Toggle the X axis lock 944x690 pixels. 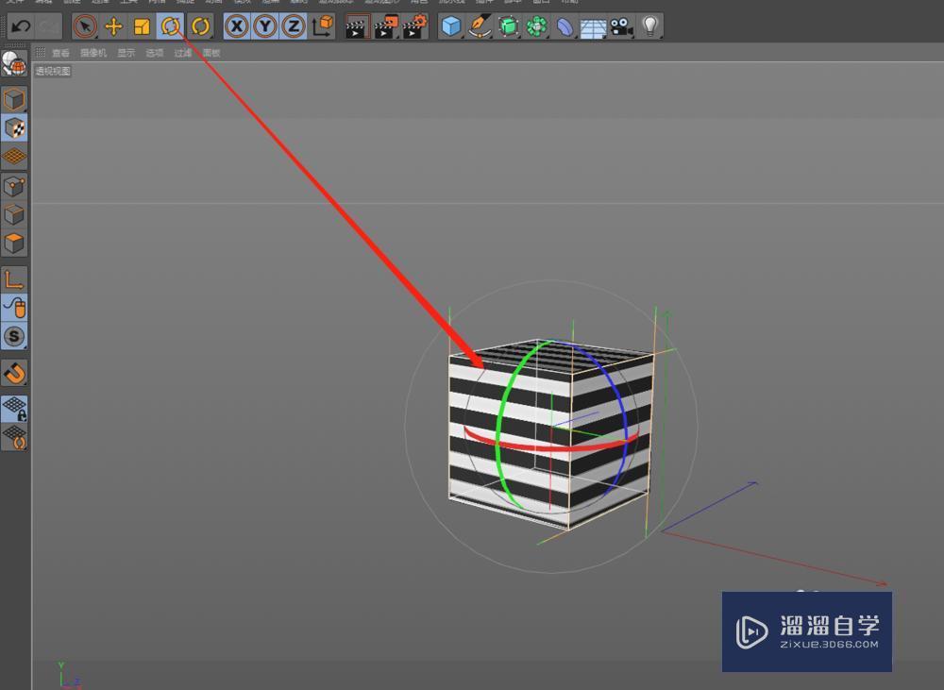pyautogui.click(x=237, y=26)
